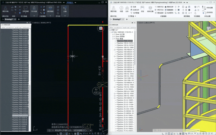This screenshot has width=216, height=135.
Task: Expand Pipeline 150-CWS node
Action: point(114,80)
